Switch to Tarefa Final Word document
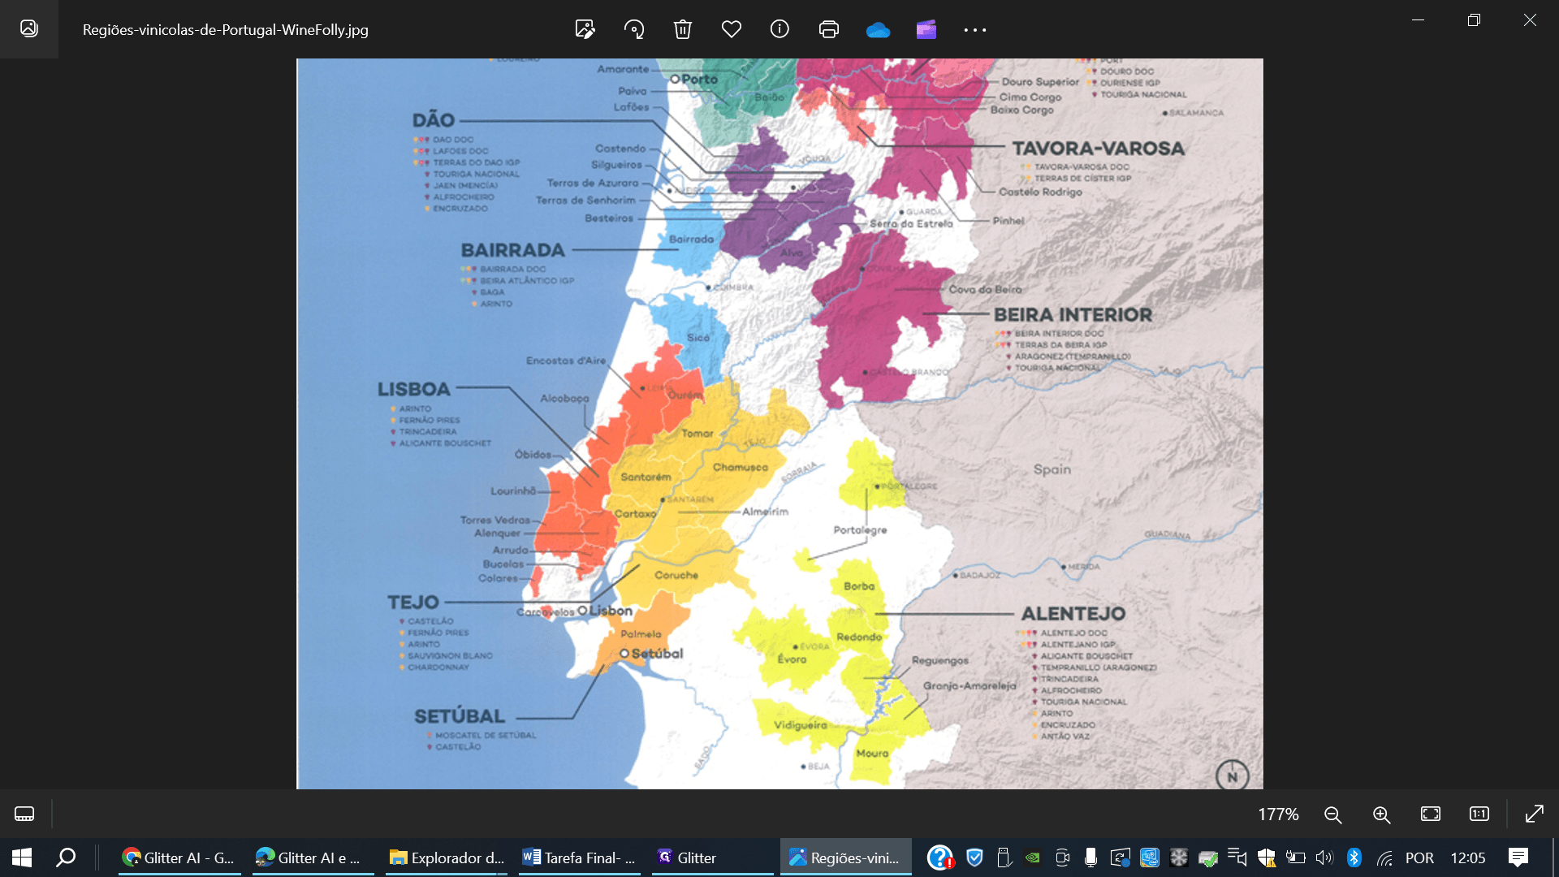This screenshot has width=1559, height=877. [x=580, y=858]
